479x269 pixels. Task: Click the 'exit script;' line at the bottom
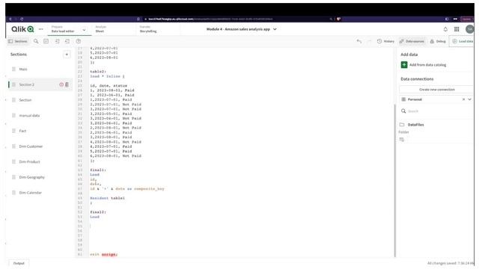click(103, 254)
